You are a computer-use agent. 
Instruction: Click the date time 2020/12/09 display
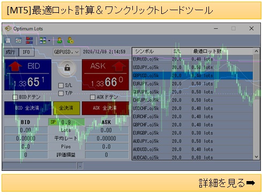tap(104, 52)
